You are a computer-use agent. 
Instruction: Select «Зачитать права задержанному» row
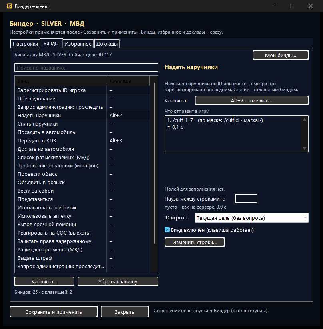[x=82, y=241]
